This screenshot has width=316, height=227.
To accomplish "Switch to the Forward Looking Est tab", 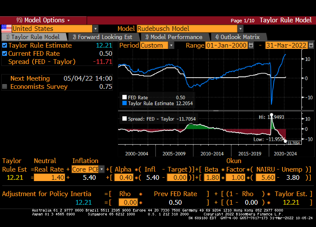I will [x=102, y=37].
